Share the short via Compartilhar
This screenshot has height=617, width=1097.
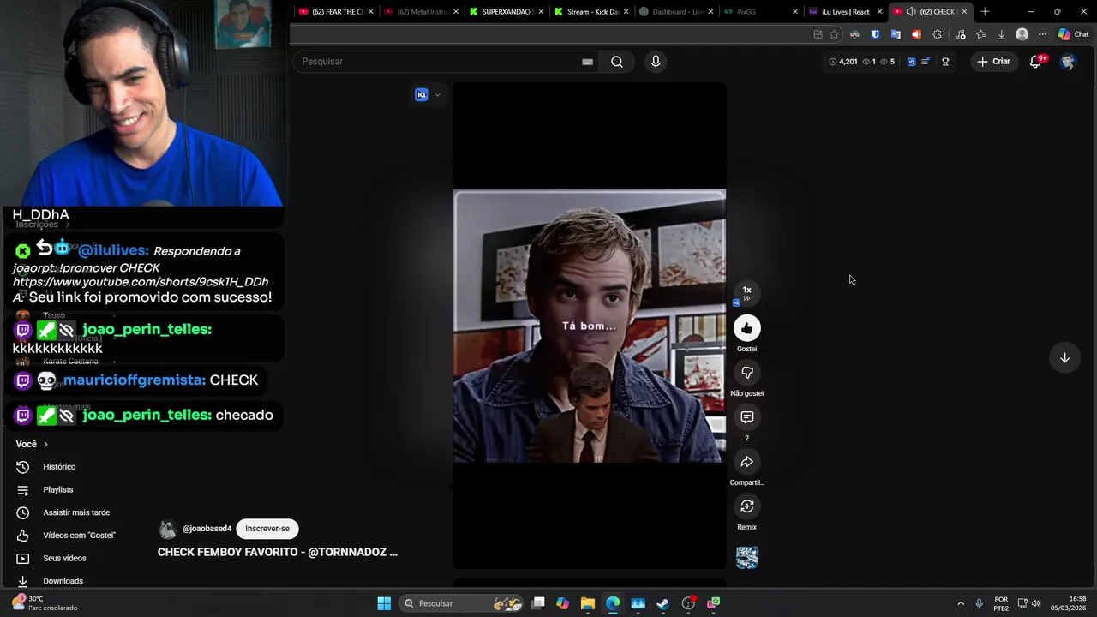point(746,462)
